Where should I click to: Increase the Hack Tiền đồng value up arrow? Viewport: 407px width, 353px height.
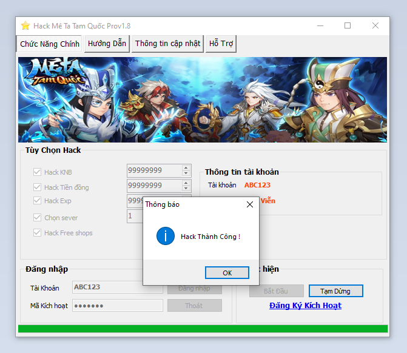(x=186, y=183)
